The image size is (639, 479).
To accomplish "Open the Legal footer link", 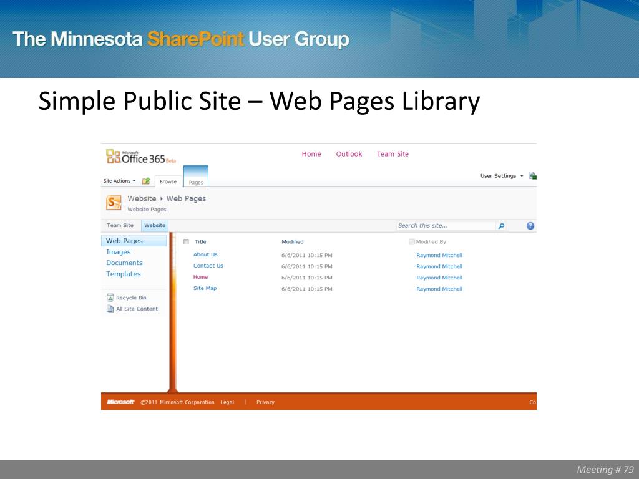I will pos(227,402).
